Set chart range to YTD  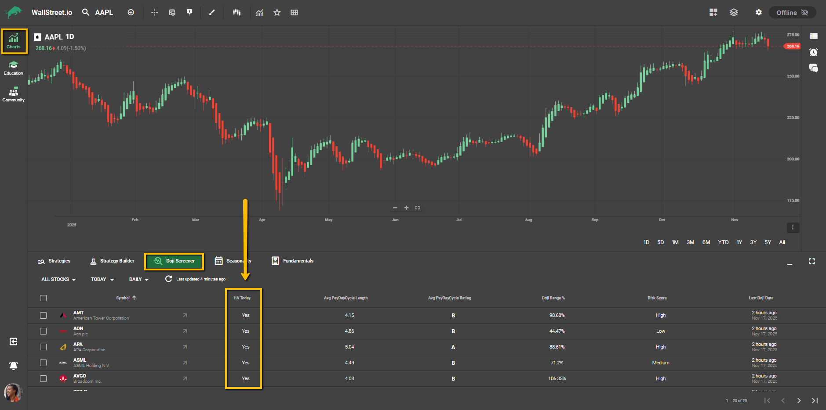[723, 242]
